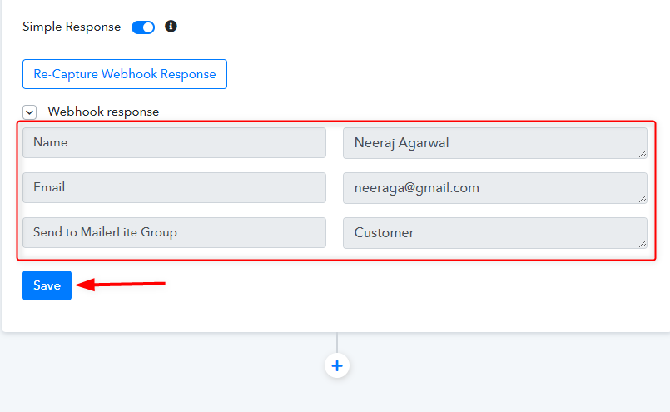The width and height of the screenshot is (670, 412).
Task: Select Send to MailerLite Group field
Action: pos(174,232)
